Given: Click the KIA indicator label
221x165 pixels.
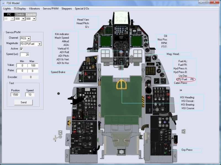Looking at the screenshot, I should coord(62,34).
